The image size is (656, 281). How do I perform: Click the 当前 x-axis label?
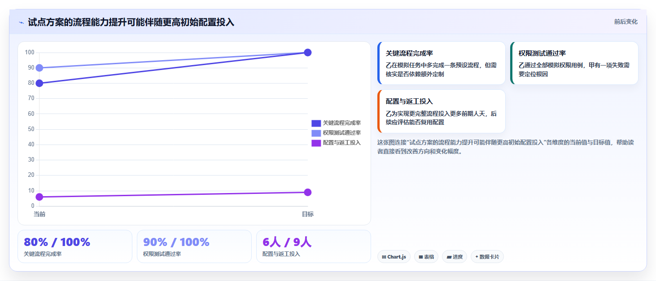[39, 214]
